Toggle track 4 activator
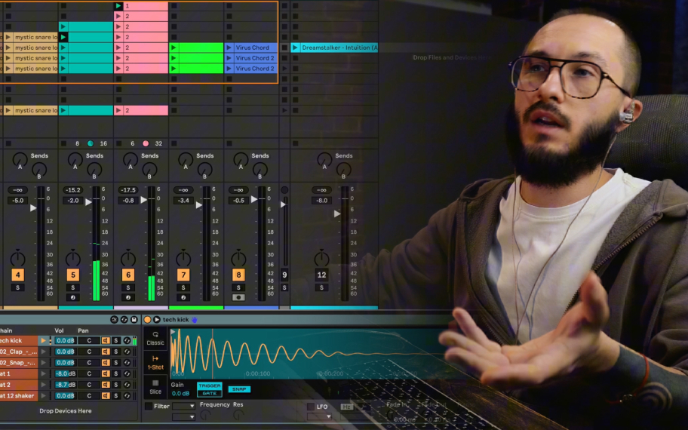 17,275
